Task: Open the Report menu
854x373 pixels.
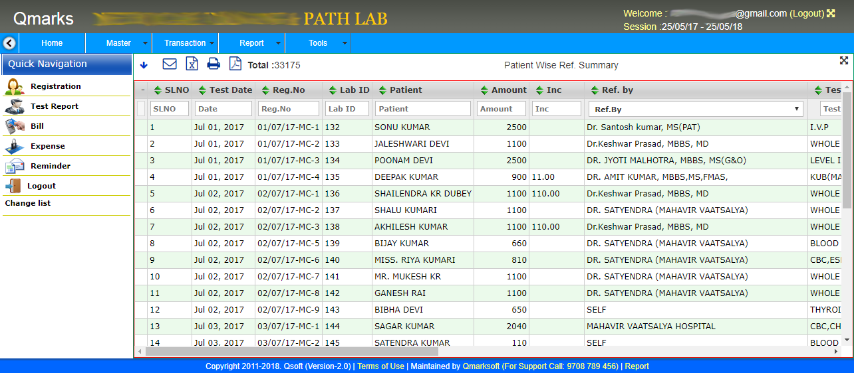Action: [x=251, y=43]
